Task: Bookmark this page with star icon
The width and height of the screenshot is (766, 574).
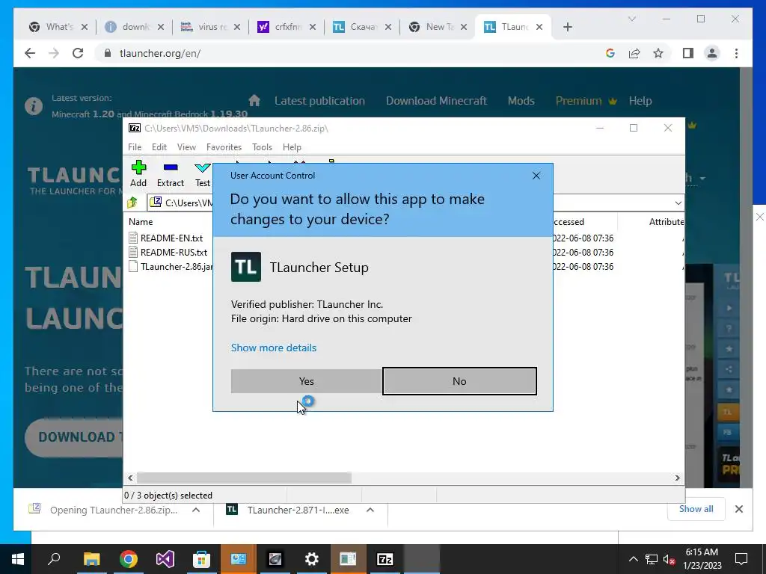Action: 658,53
